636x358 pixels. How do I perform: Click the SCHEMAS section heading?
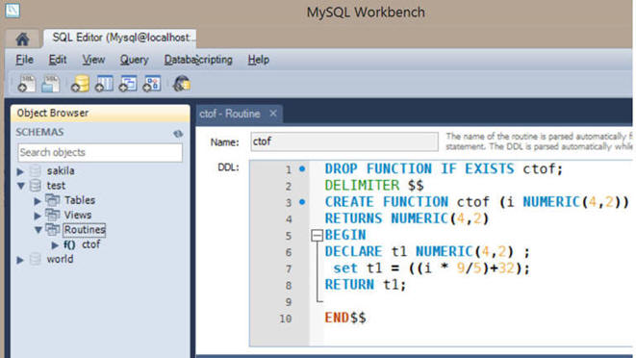(39, 132)
